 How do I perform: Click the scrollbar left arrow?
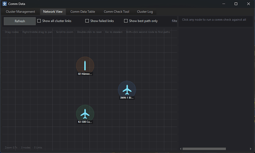click(180, 149)
